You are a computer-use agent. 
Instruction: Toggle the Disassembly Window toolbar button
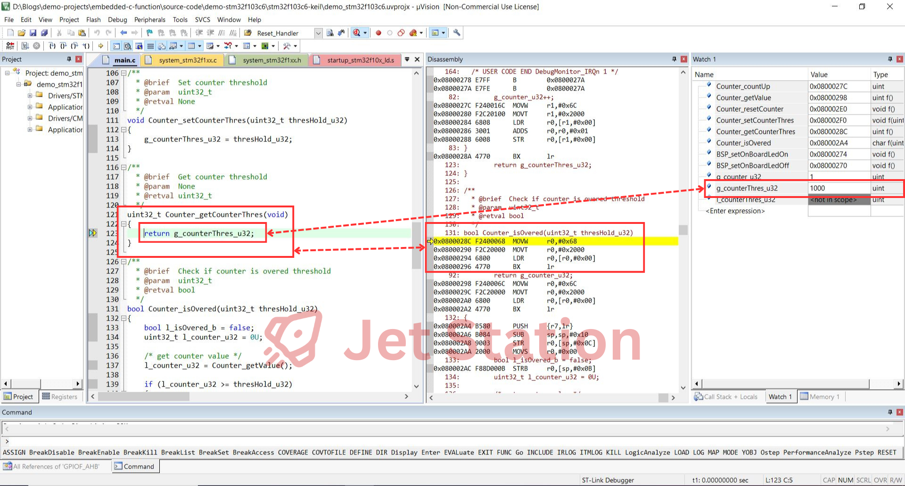(x=128, y=46)
